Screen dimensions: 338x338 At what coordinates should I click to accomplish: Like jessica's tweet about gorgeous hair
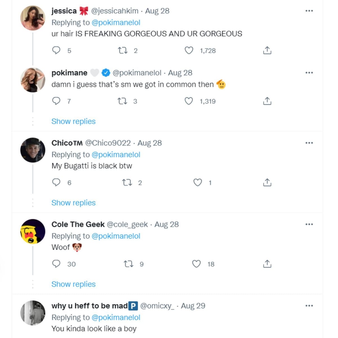tap(189, 50)
